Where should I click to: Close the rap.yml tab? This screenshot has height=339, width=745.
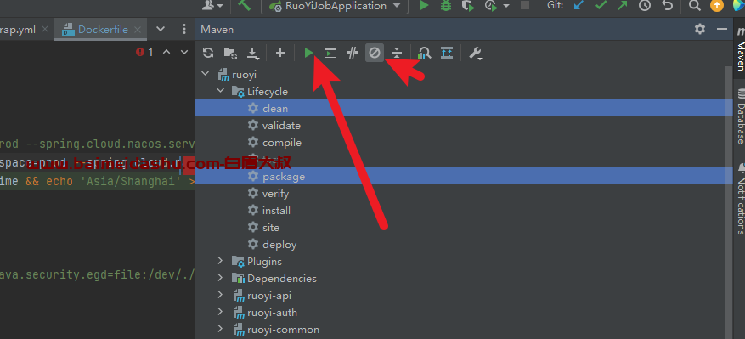45,30
